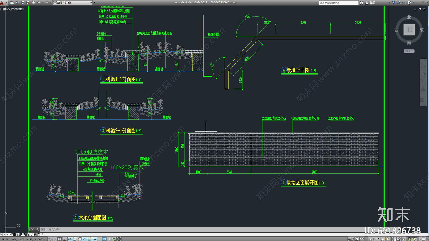Click the last layout tab navigation arrow
The image size is (429, 241).
tap(10, 235)
